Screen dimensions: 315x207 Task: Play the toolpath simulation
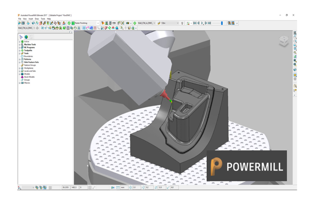click(x=202, y=23)
